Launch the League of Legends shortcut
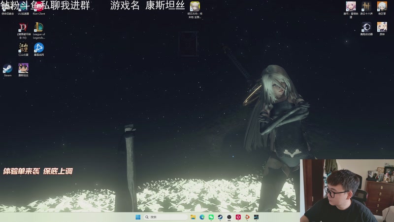 tap(39, 31)
